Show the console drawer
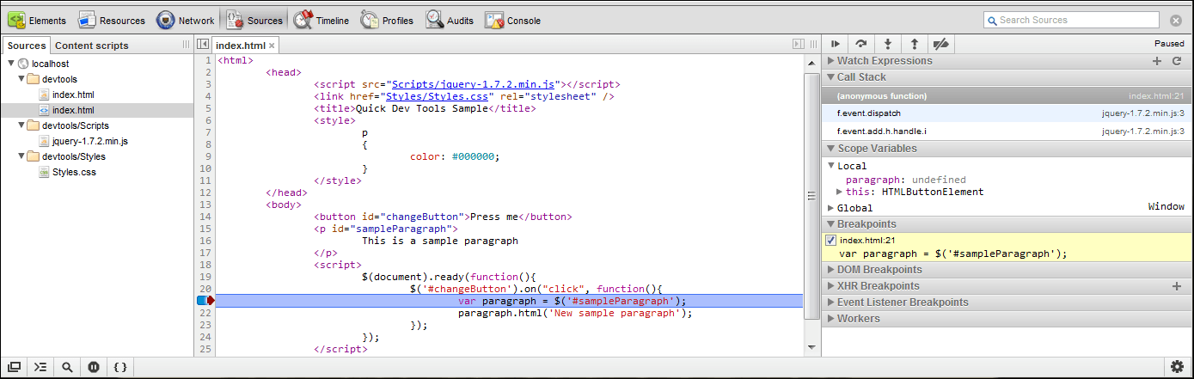 click(40, 367)
